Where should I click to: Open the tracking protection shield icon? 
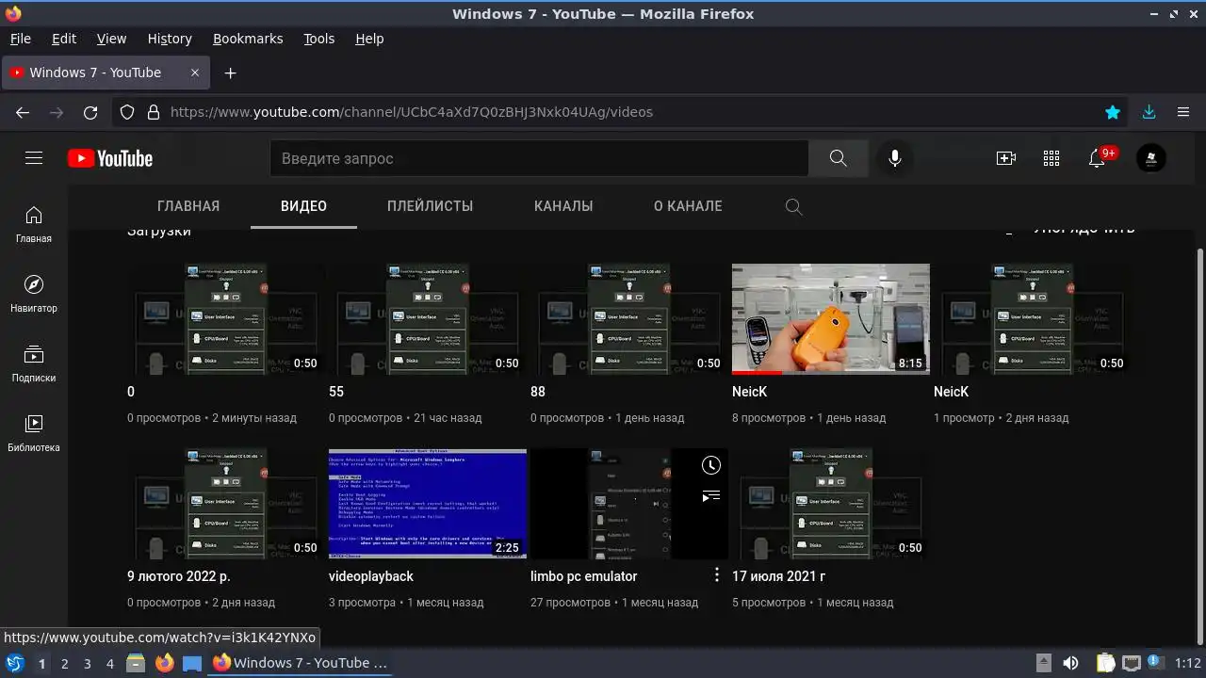tap(127, 112)
